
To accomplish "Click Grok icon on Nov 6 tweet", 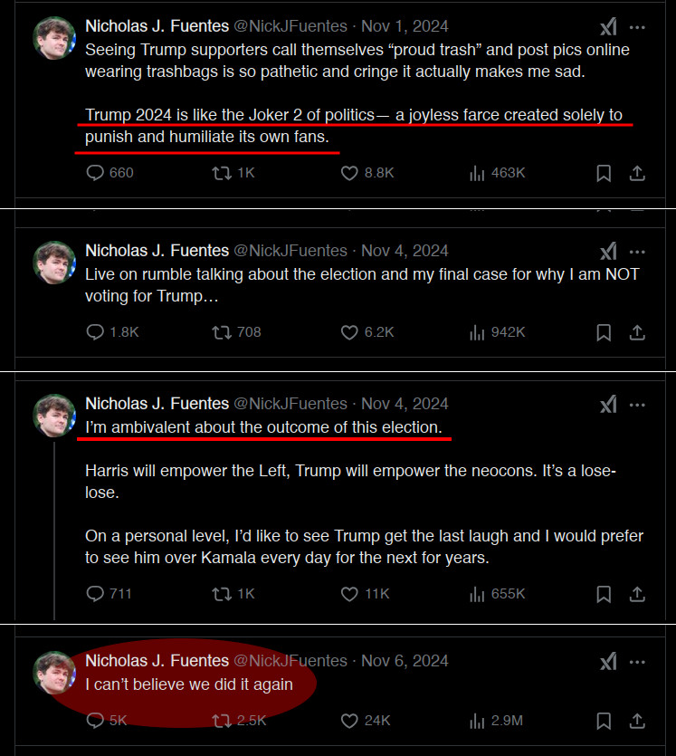I will (x=608, y=662).
